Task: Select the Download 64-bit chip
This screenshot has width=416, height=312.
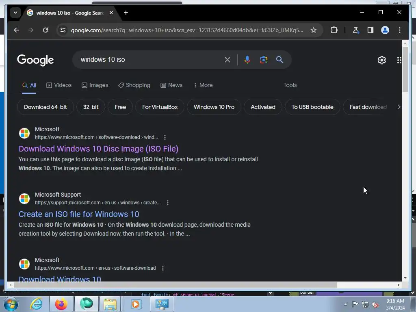Action: click(x=45, y=107)
